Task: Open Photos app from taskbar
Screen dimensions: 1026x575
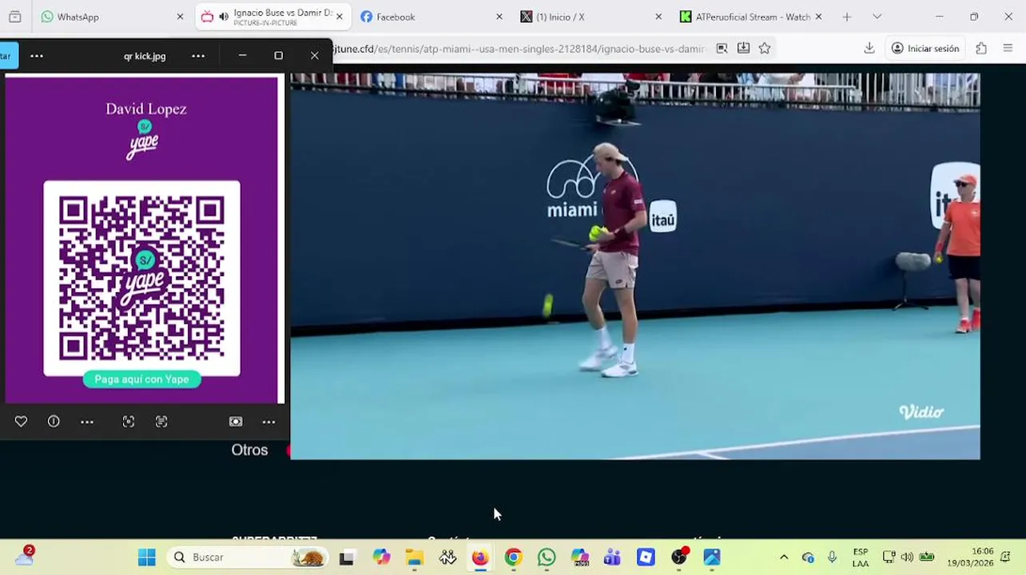Action: point(712,557)
